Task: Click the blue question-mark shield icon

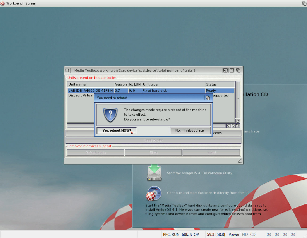Action: coord(110,115)
